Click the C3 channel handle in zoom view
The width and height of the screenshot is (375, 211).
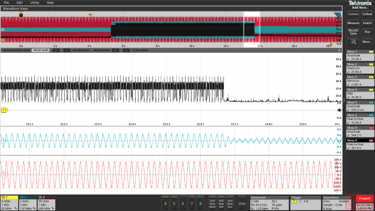4,175
